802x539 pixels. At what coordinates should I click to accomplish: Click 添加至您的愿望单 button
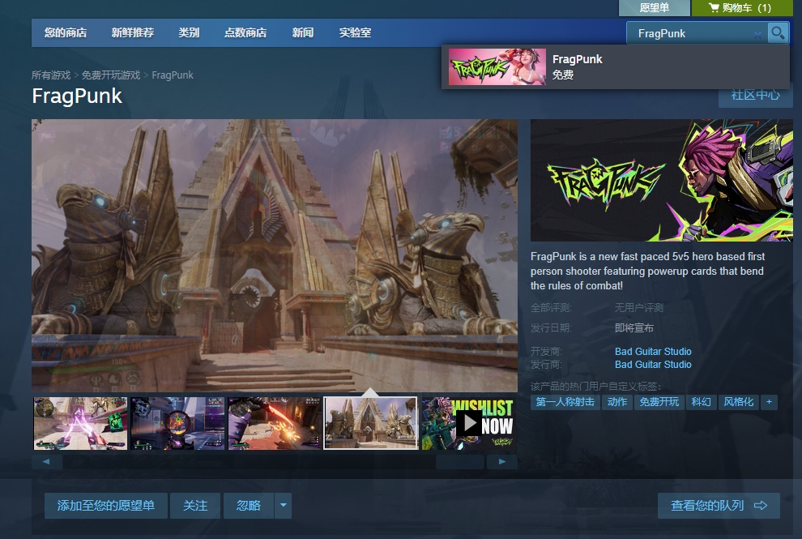[x=106, y=506]
